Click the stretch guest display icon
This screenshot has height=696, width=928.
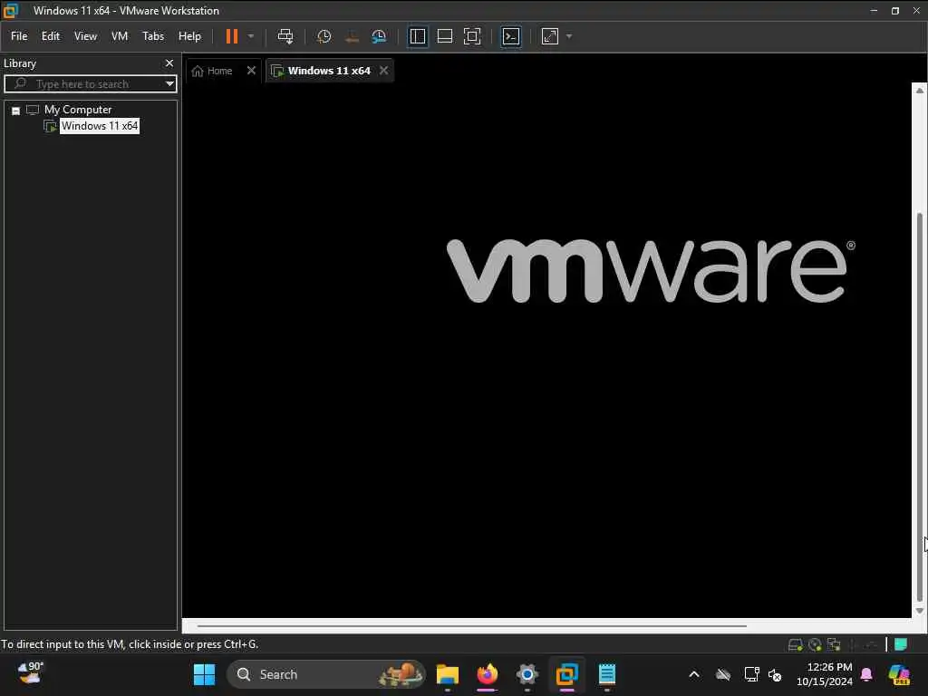pyautogui.click(x=550, y=36)
